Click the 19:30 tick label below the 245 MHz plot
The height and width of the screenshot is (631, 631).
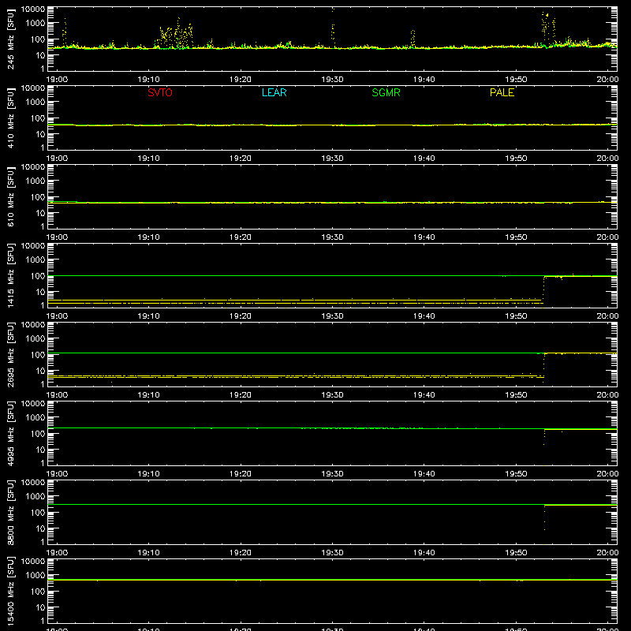(332, 80)
